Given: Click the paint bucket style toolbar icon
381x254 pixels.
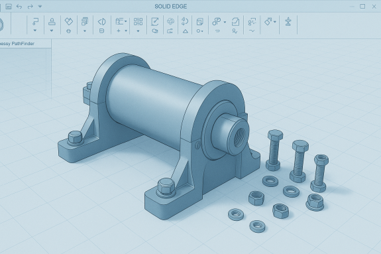Looking at the screenshot, I should (x=268, y=21).
